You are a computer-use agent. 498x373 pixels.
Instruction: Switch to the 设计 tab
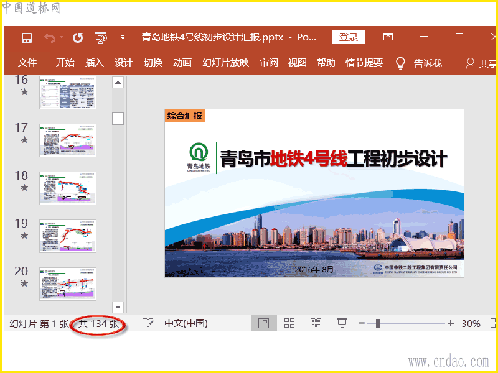[123, 63]
